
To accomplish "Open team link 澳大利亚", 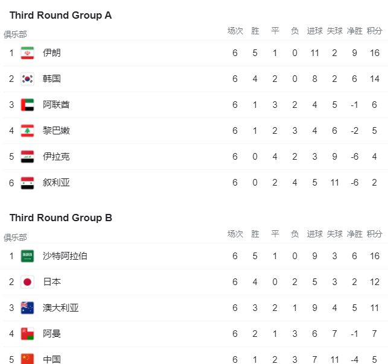I will [60, 308].
